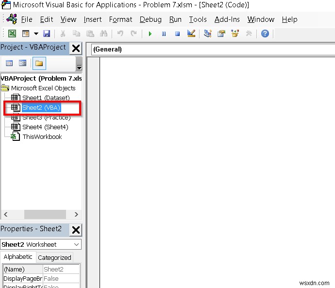This screenshot has height=288, width=335.
Task: Click the project tree horizontal scrollbar thumb
Action: click(x=45, y=214)
